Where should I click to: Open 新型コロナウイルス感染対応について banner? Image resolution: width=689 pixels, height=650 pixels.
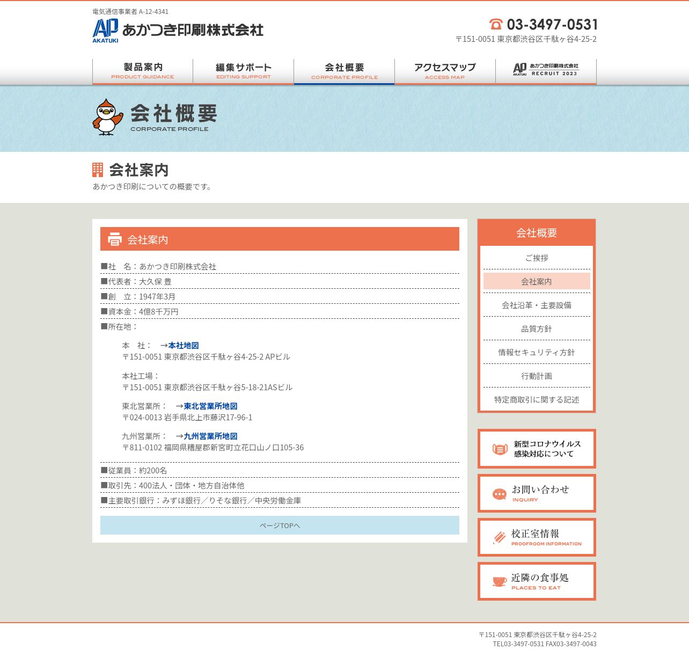(537, 449)
